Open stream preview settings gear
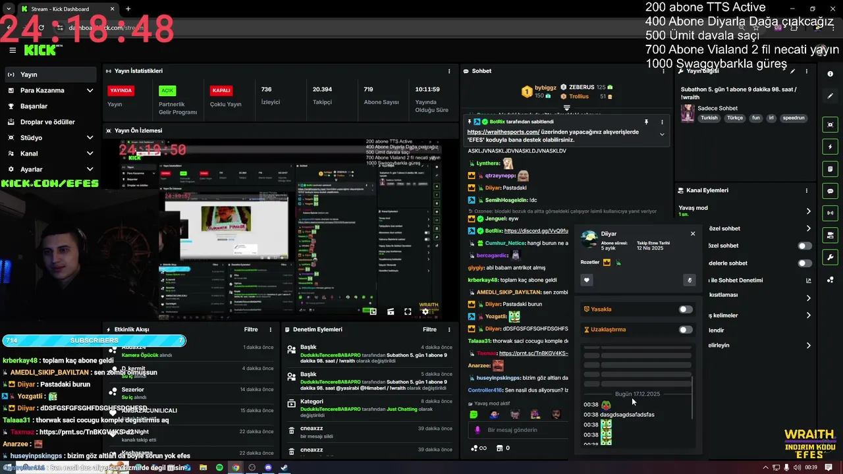The image size is (843, 474). (425, 311)
